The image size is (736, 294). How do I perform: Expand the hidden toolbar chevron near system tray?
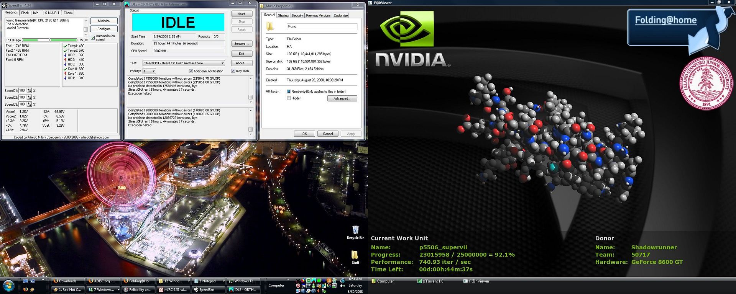coord(288,280)
